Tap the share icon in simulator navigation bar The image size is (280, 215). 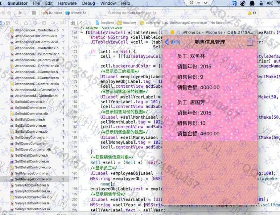pyautogui.click(x=249, y=42)
